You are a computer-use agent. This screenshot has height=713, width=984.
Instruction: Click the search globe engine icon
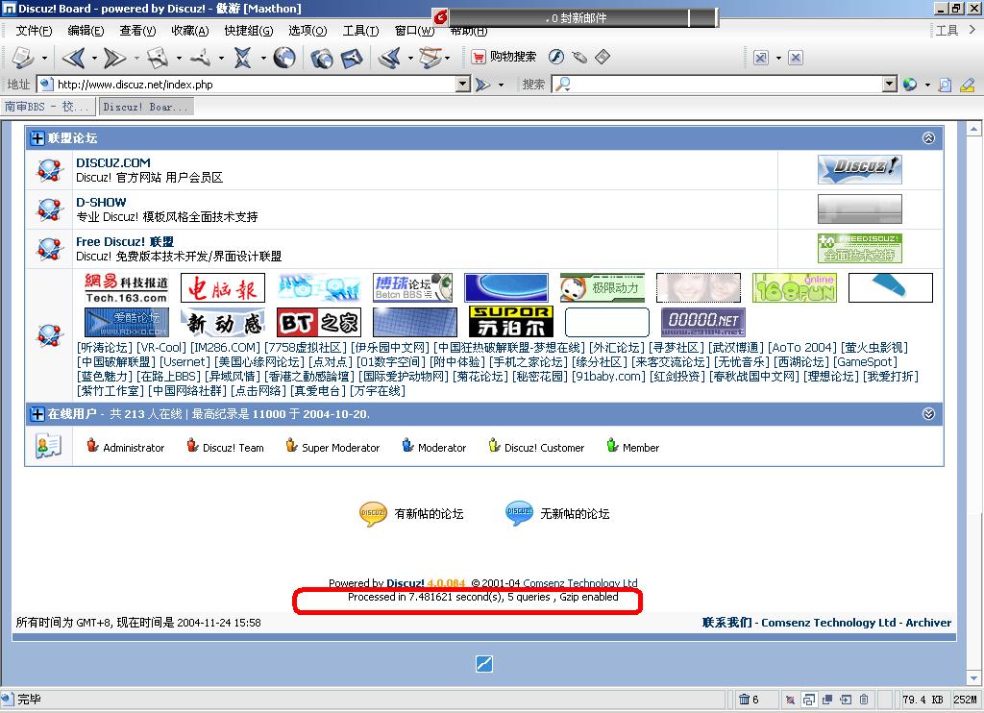[910, 85]
